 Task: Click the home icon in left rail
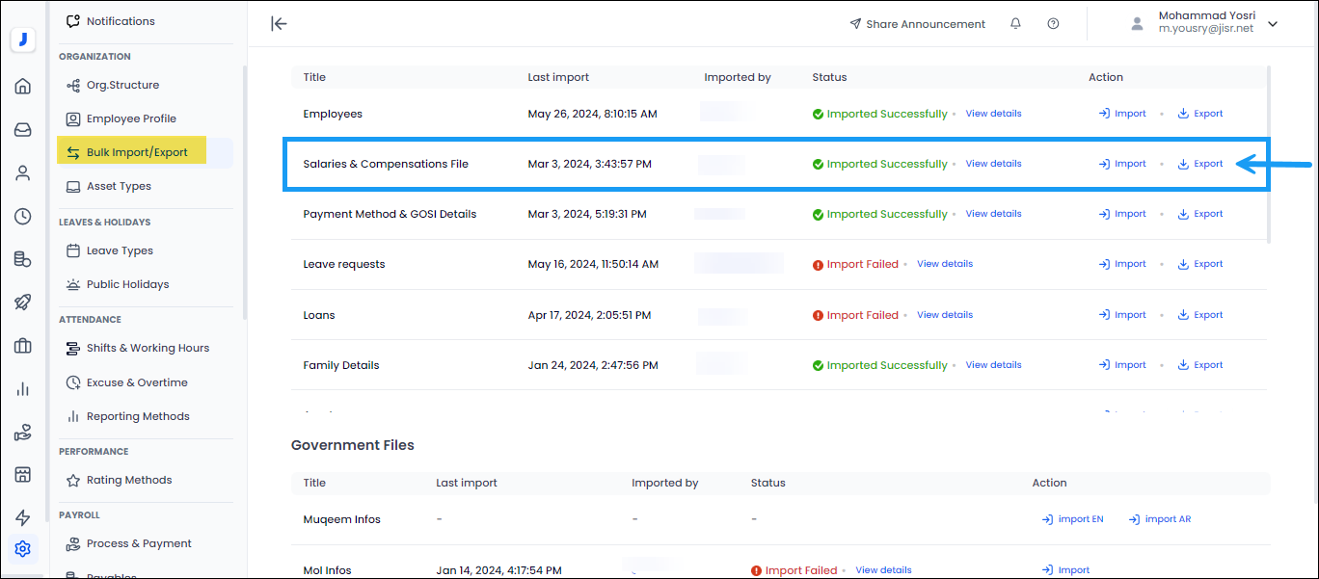(23, 87)
